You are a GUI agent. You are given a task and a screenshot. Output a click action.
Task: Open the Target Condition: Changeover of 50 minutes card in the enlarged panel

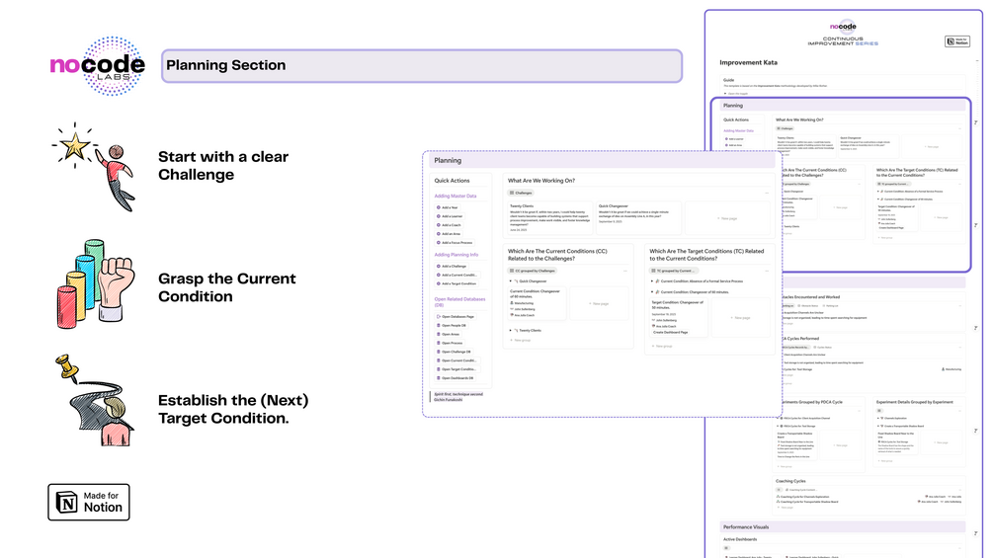678,318
